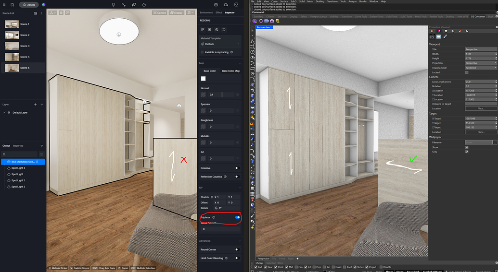Viewport: 498px width, 272px height.
Task: Click Rhino toolbar light bulb icon
Action: tap(278, 21)
